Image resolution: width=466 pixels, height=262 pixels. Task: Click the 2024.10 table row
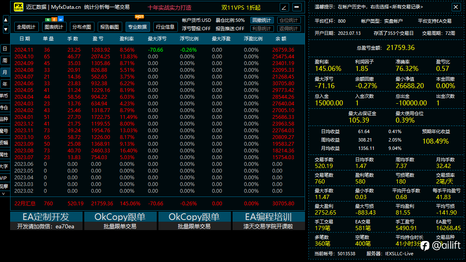pos(158,57)
